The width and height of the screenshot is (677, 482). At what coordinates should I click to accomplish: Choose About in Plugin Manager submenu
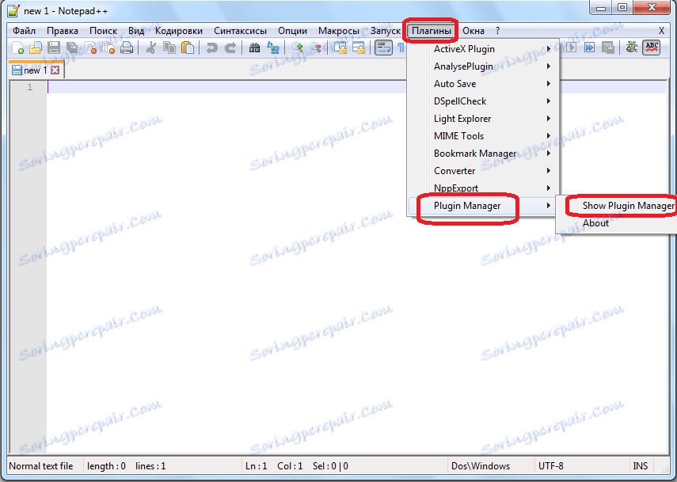[595, 223]
